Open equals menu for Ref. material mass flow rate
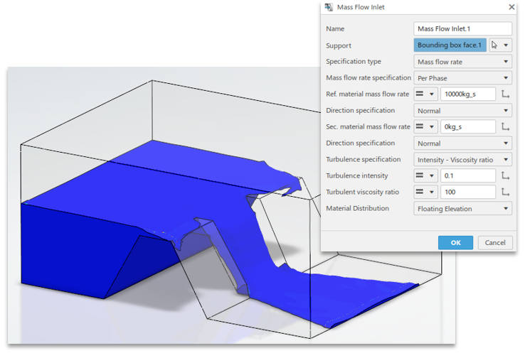 click(x=425, y=94)
